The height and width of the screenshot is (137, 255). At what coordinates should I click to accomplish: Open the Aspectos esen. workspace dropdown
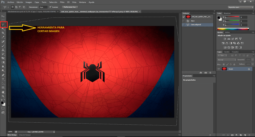[x=241, y=7]
